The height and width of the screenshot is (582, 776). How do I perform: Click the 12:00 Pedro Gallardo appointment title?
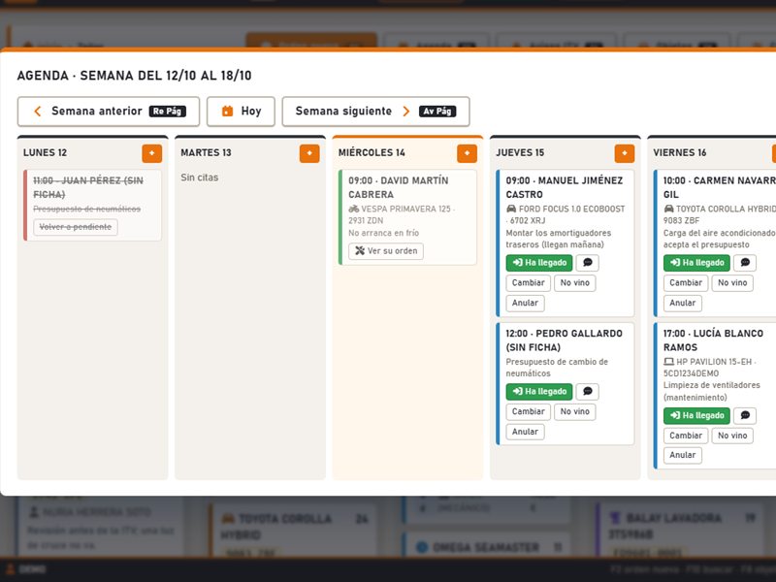point(565,340)
